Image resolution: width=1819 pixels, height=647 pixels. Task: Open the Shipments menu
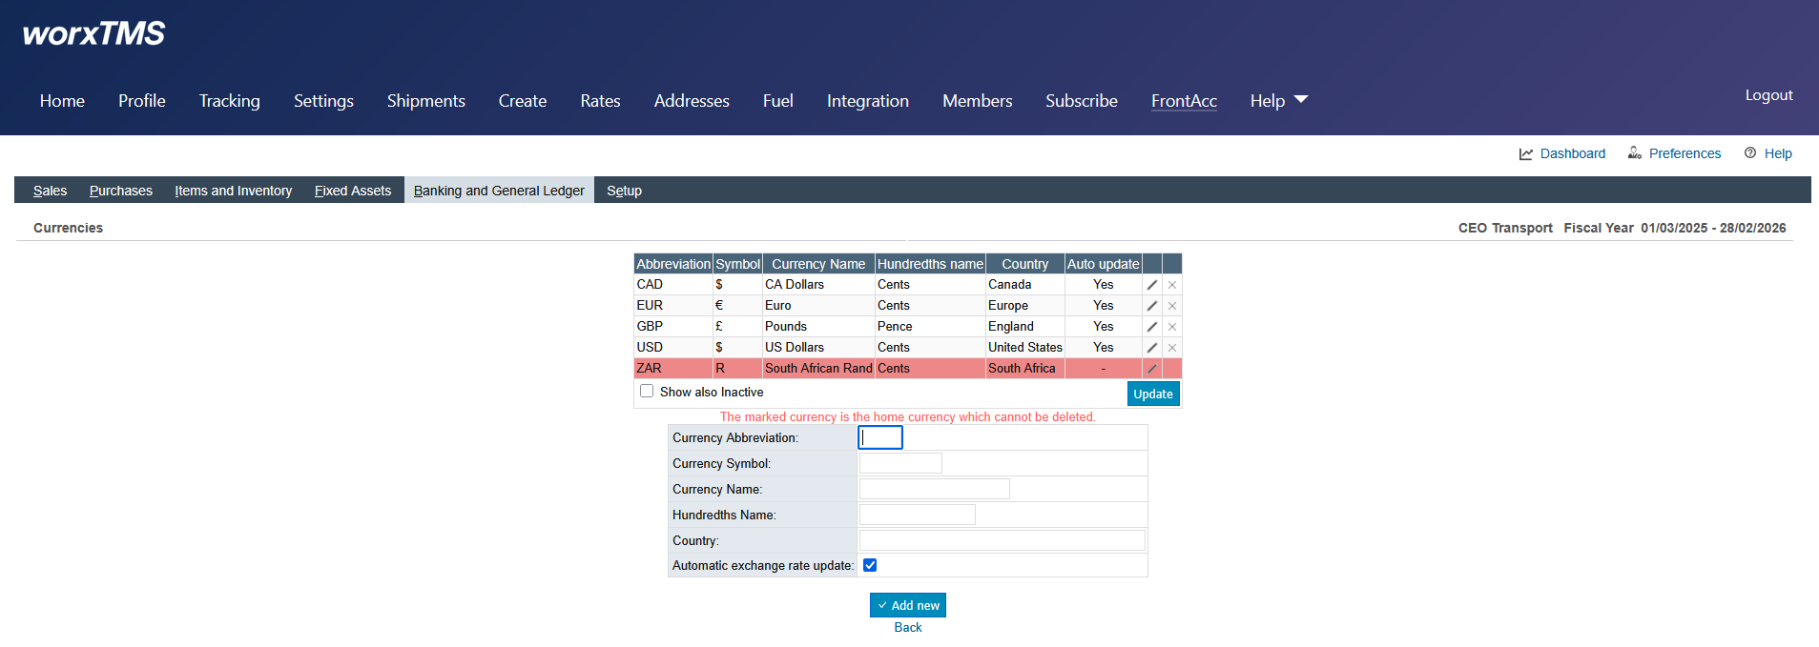pos(425,101)
